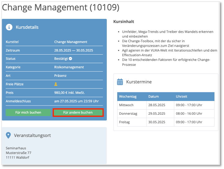This screenshot has width=224, height=169.
Task: Click the Datum column header
Action: (154, 97)
